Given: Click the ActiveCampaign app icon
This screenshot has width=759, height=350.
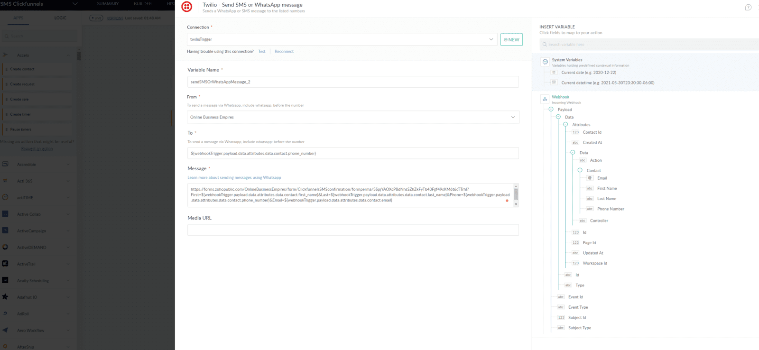Looking at the screenshot, I should (5, 230).
